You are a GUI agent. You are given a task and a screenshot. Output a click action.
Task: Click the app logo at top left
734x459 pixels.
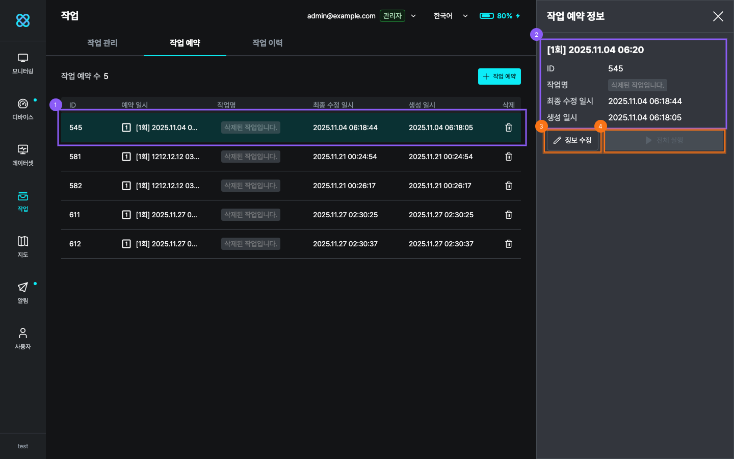tap(23, 20)
